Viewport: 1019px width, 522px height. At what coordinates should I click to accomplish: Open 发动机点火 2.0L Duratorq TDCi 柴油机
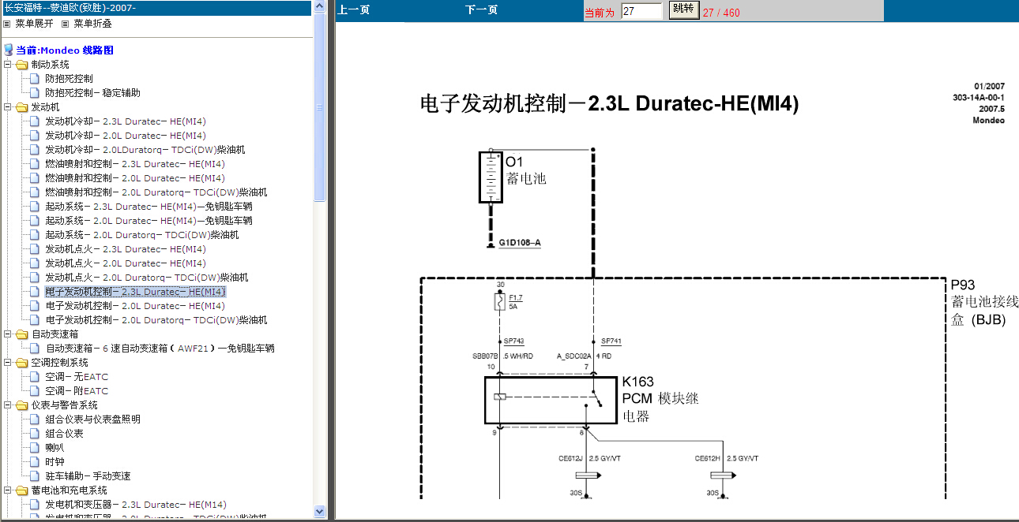pos(147,278)
